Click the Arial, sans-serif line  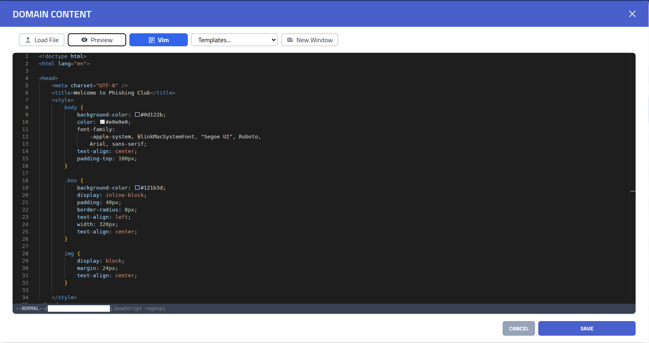point(118,144)
